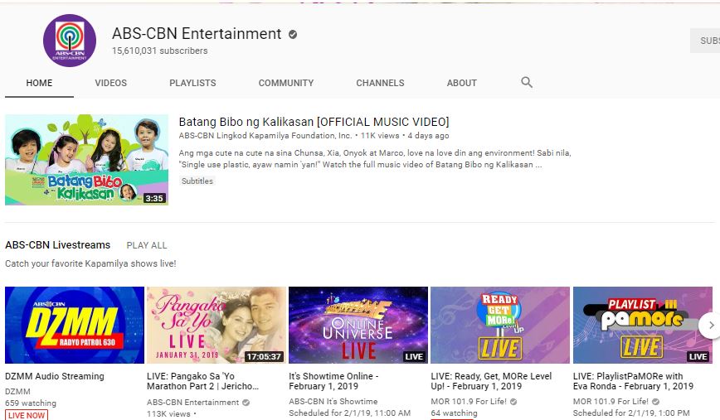Image resolution: width=720 pixels, height=420 pixels.
Task: Click the Subscribe button
Action: [705, 41]
